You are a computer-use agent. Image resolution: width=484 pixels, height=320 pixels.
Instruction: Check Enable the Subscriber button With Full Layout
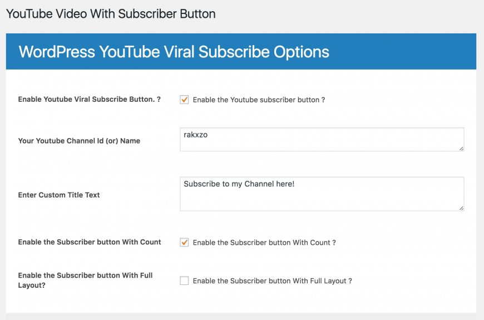tap(184, 281)
